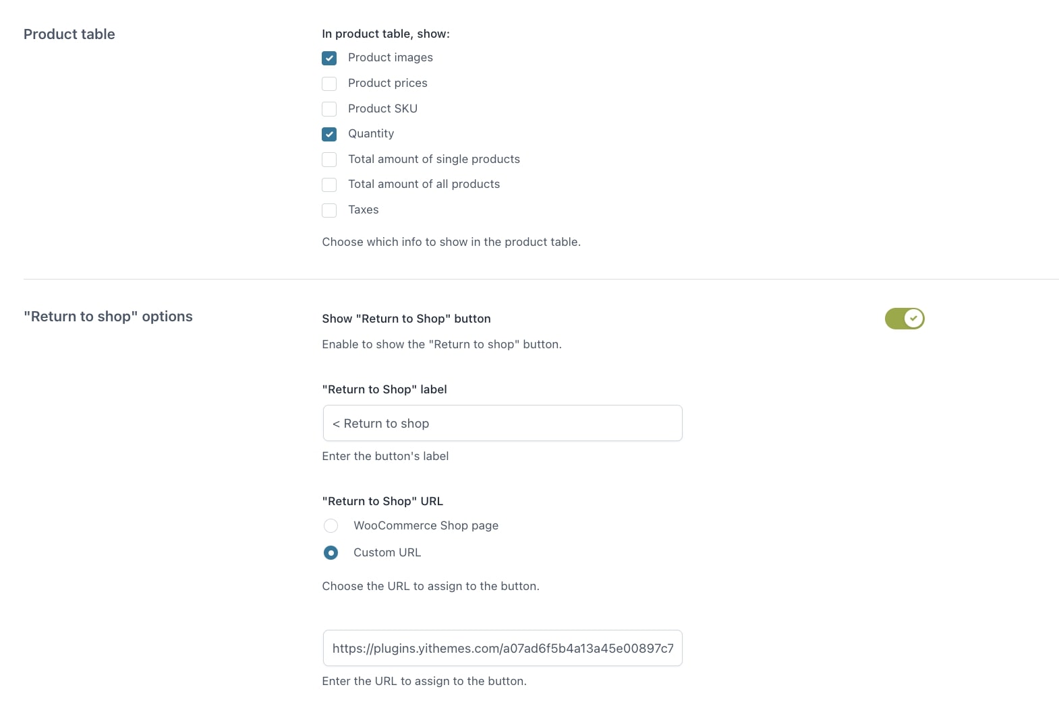Check the Taxes checkbox
Screen dimensions: 1059x714
coord(329,210)
